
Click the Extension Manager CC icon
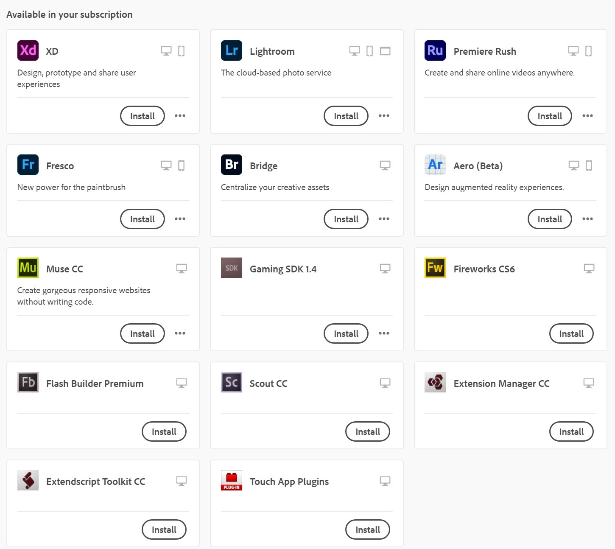pyautogui.click(x=435, y=382)
